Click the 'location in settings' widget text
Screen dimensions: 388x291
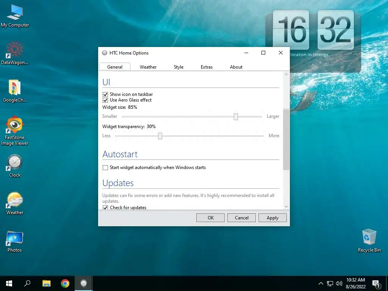click(x=309, y=55)
